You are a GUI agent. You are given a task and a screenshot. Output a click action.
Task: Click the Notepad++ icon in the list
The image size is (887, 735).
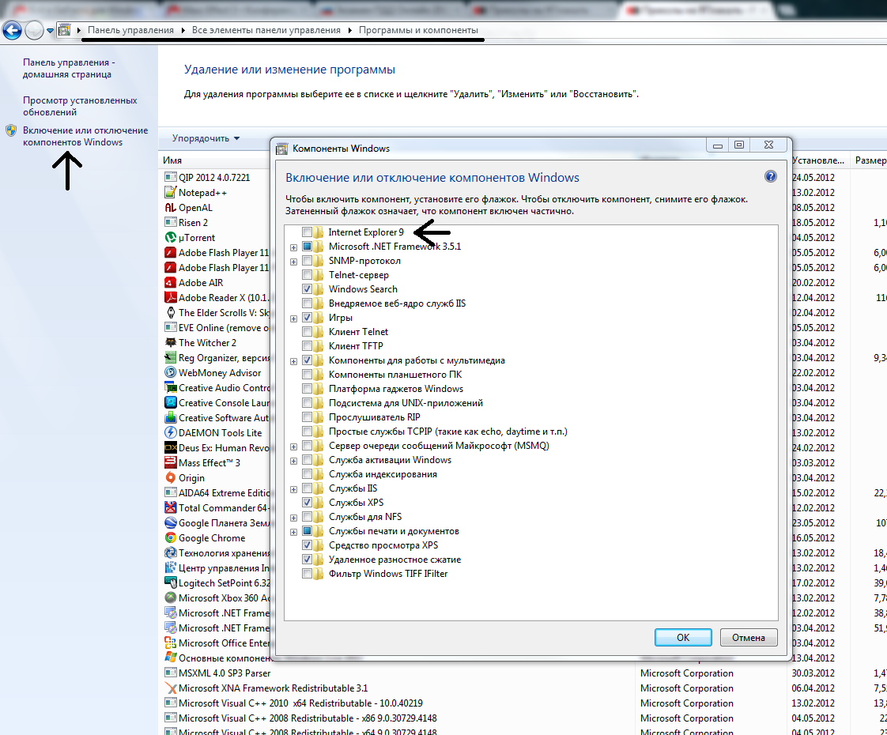point(170,192)
